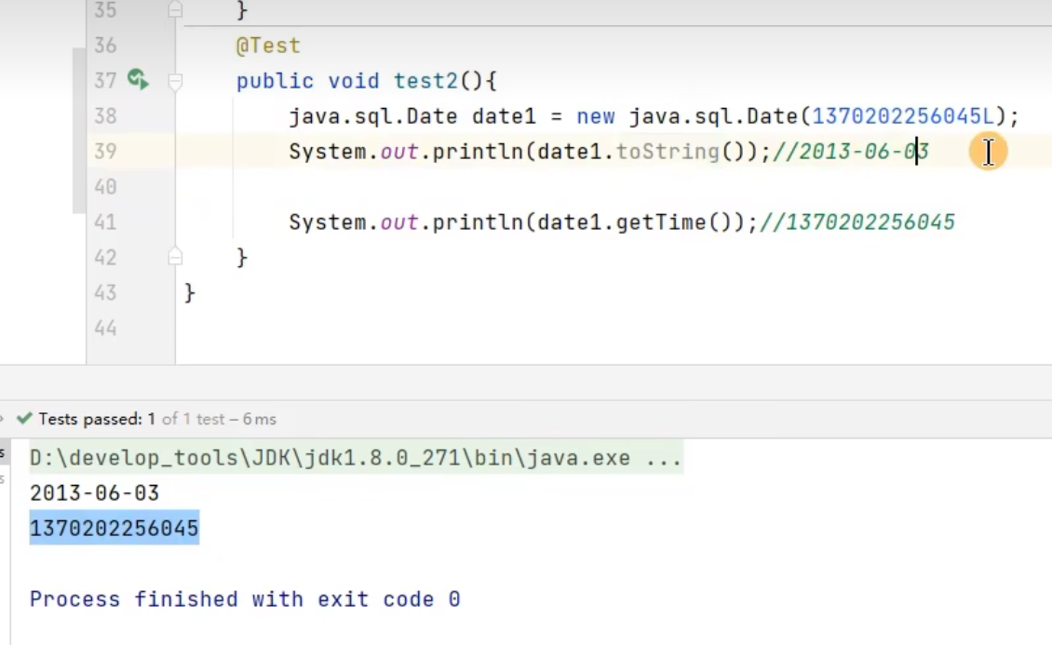
Task: Run test2 using the gutter run icon
Action: point(138,80)
